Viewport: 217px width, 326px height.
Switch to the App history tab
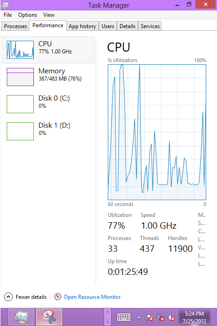point(83,26)
